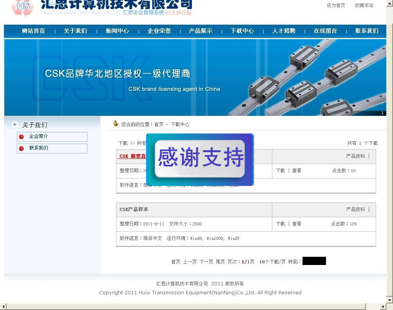Image resolution: width=393 pixels, height=310 pixels.
Task: Open 下载中心 navigation item
Action: click(x=243, y=31)
